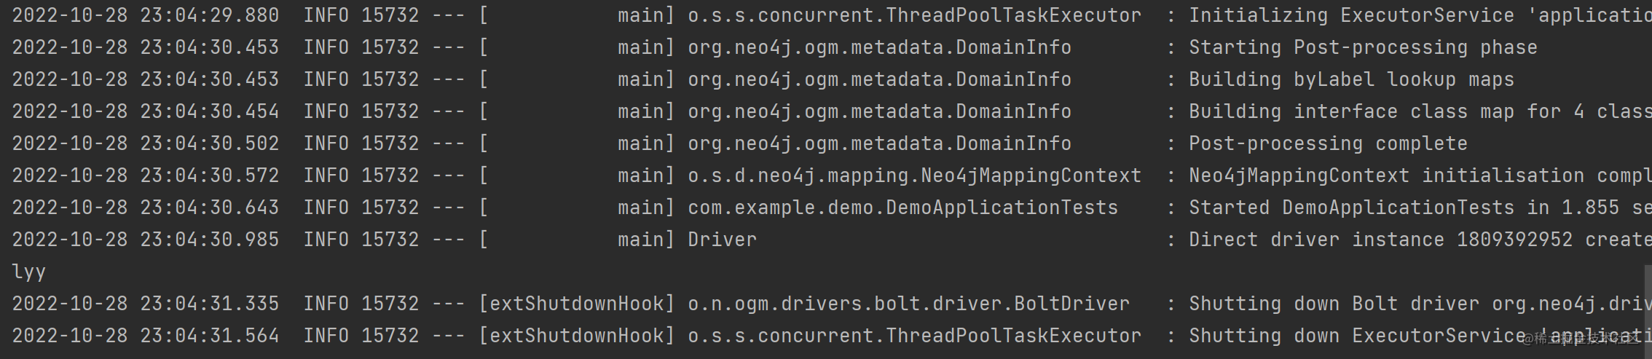Click the 'Starting Post-processing phase' message

click(x=1363, y=47)
